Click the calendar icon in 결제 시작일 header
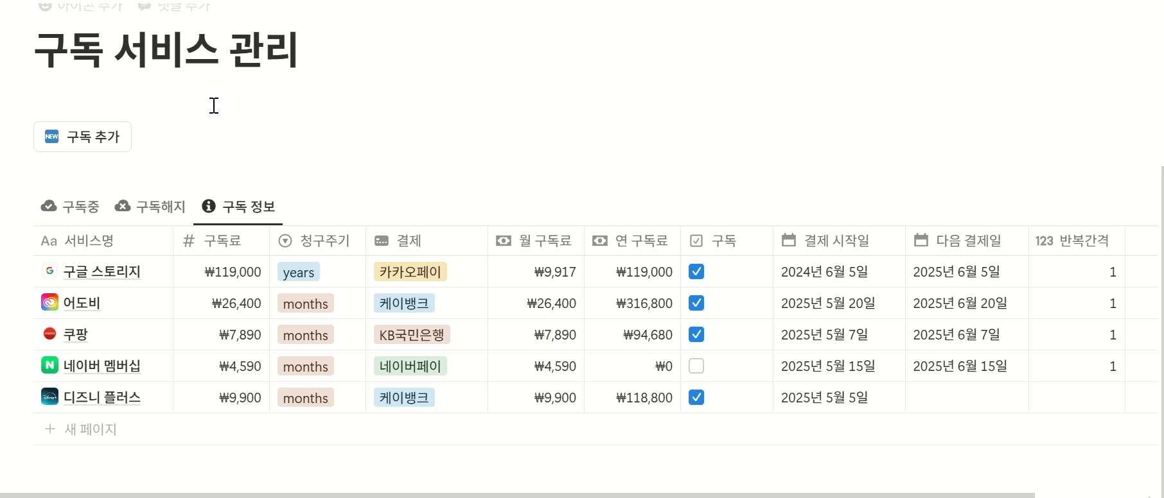 tap(789, 240)
